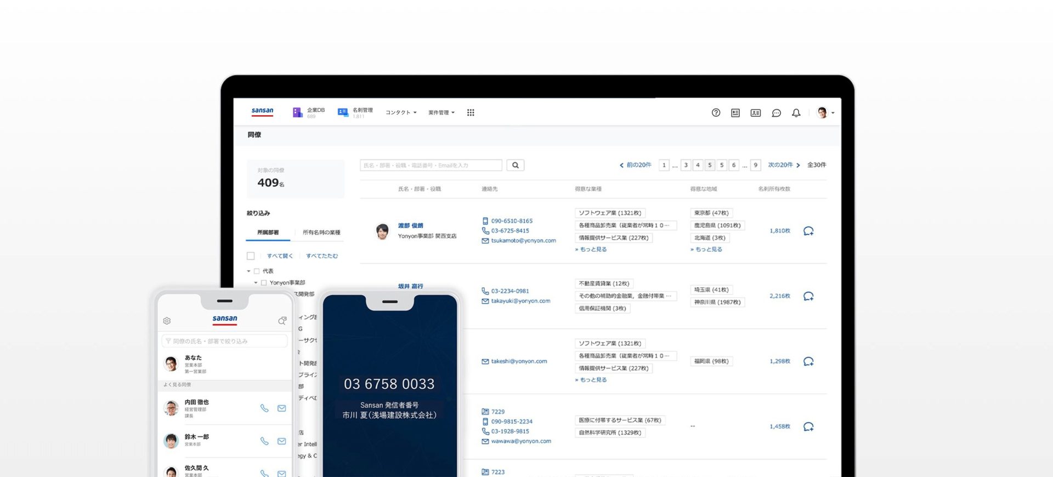Tap mail icon for 鈴木 一郎
Image resolution: width=1053 pixels, height=477 pixels.
[x=282, y=441]
